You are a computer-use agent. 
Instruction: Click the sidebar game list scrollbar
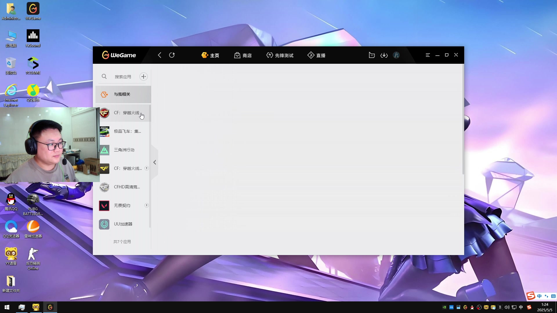[x=150, y=167]
